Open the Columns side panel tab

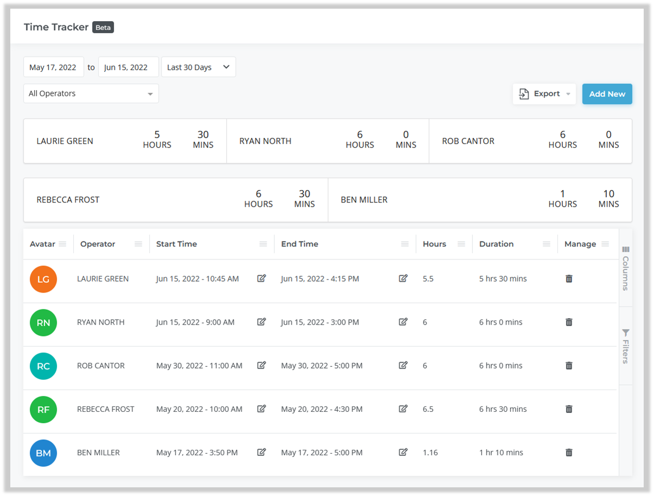tap(625, 269)
